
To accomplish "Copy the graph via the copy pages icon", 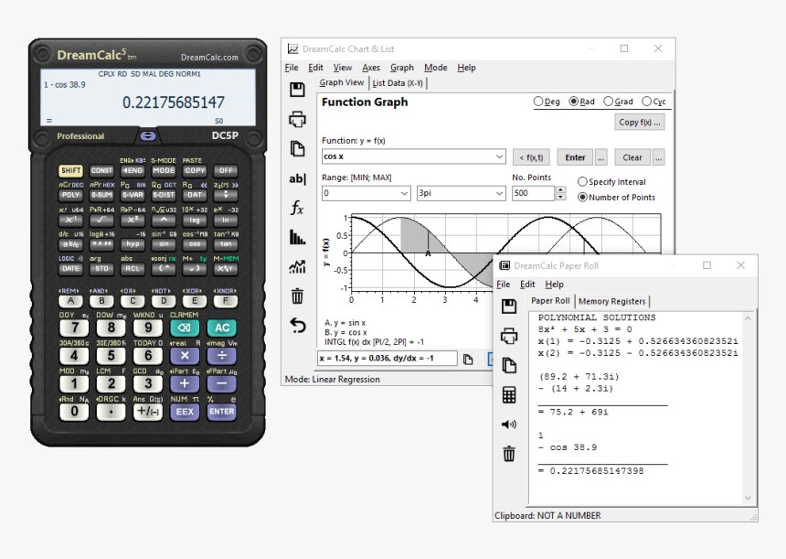I will (x=297, y=148).
